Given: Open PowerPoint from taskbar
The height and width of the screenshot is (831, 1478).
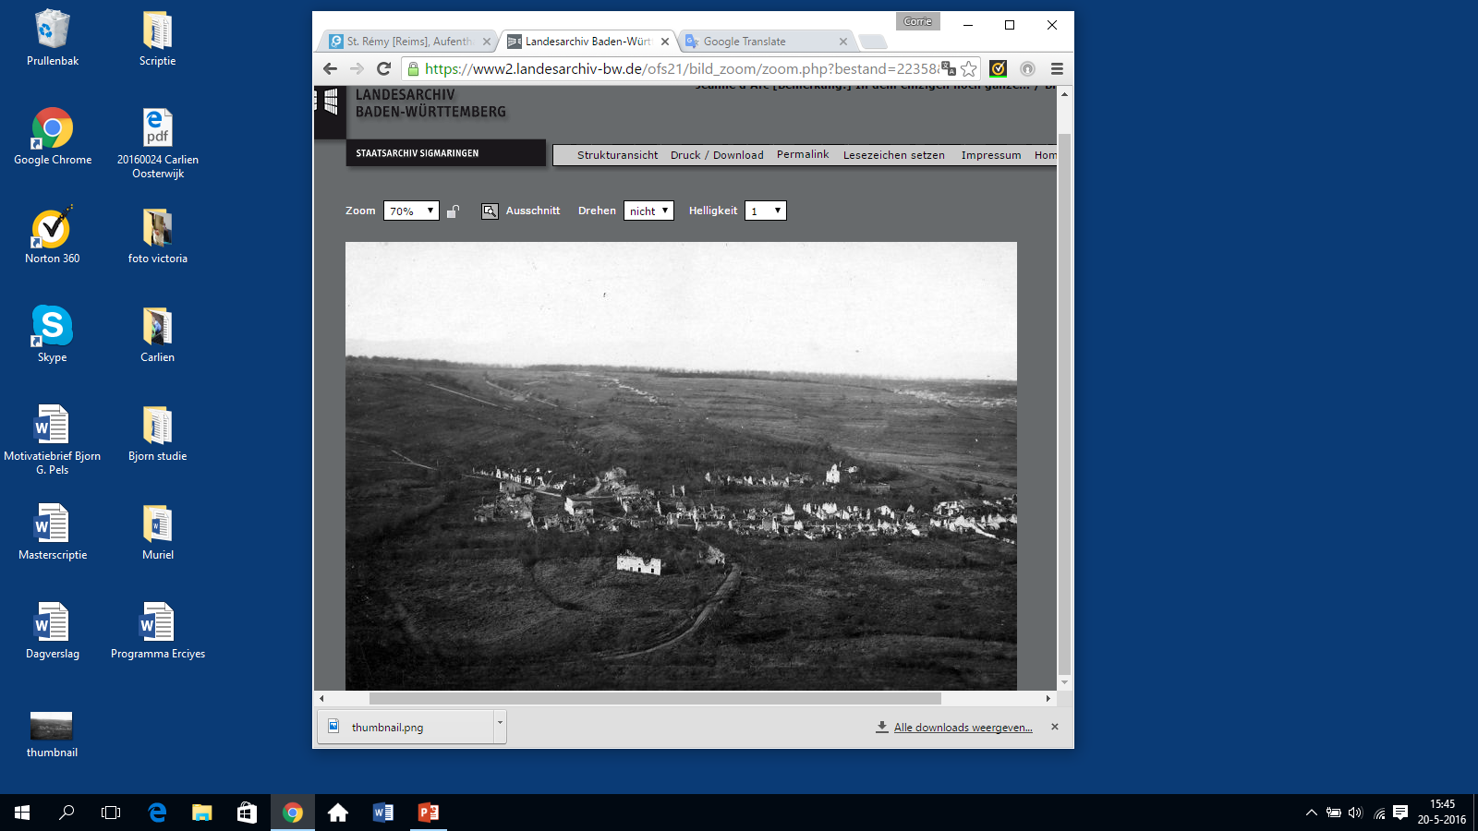Looking at the screenshot, I should pos(429,813).
